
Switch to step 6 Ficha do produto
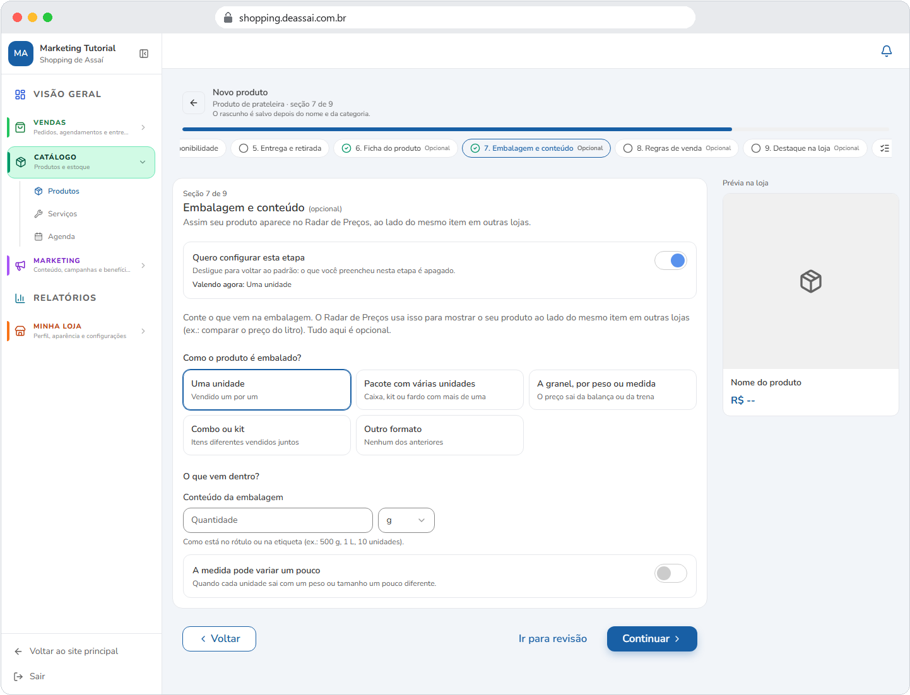[396, 148]
